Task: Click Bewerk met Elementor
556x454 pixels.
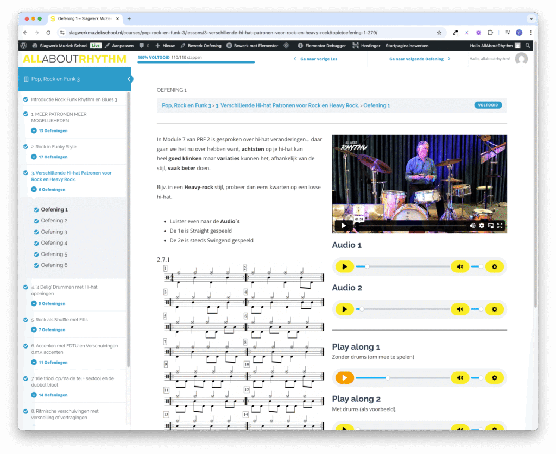Action: [252, 46]
